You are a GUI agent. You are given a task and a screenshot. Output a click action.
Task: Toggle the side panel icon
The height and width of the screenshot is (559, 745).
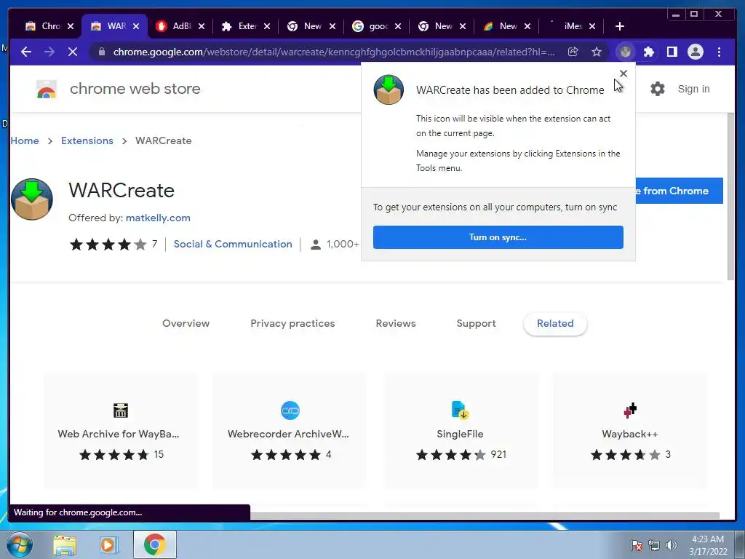[x=672, y=52]
